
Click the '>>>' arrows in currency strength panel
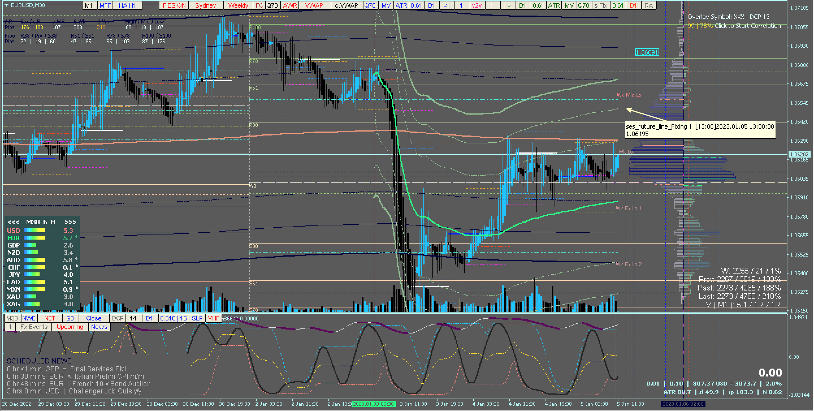pyautogui.click(x=70, y=222)
